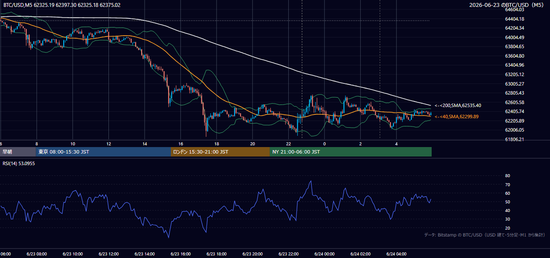Click RSI scale level 80

click(507, 176)
